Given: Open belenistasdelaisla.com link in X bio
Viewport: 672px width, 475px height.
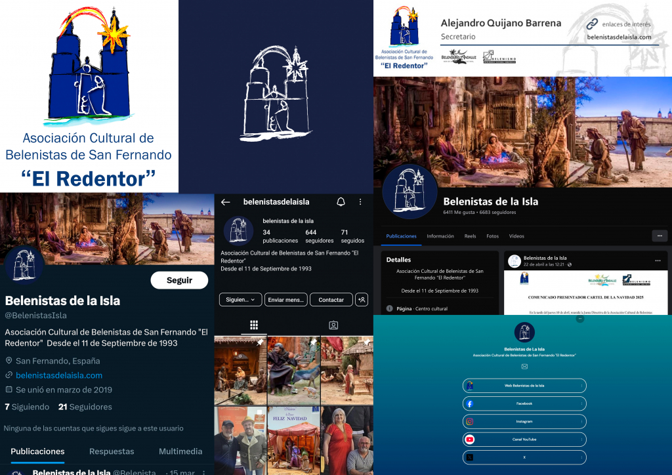Looking at the screenshot, I should click(59, 375).
